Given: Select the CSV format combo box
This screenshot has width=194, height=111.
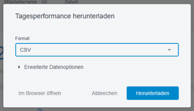Looking at the screenshot, I should click(x=97, y=50).
